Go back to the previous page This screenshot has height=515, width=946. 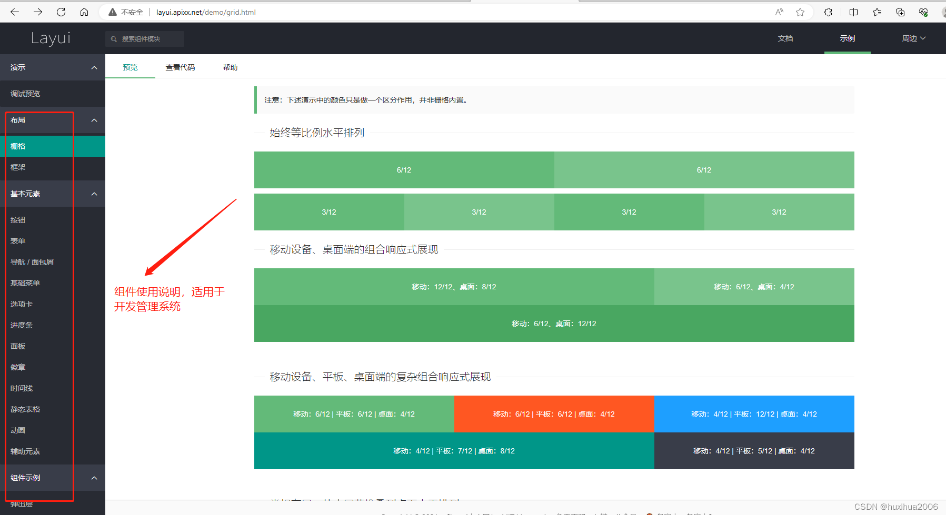tap(15, 12)
